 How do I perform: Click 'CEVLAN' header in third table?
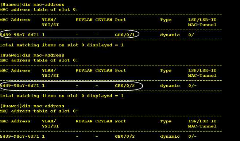click(x=104, y=121)
